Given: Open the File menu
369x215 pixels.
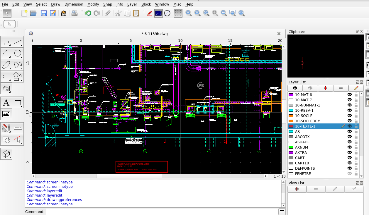Looking at the screenshot, I should pos(5,4).
